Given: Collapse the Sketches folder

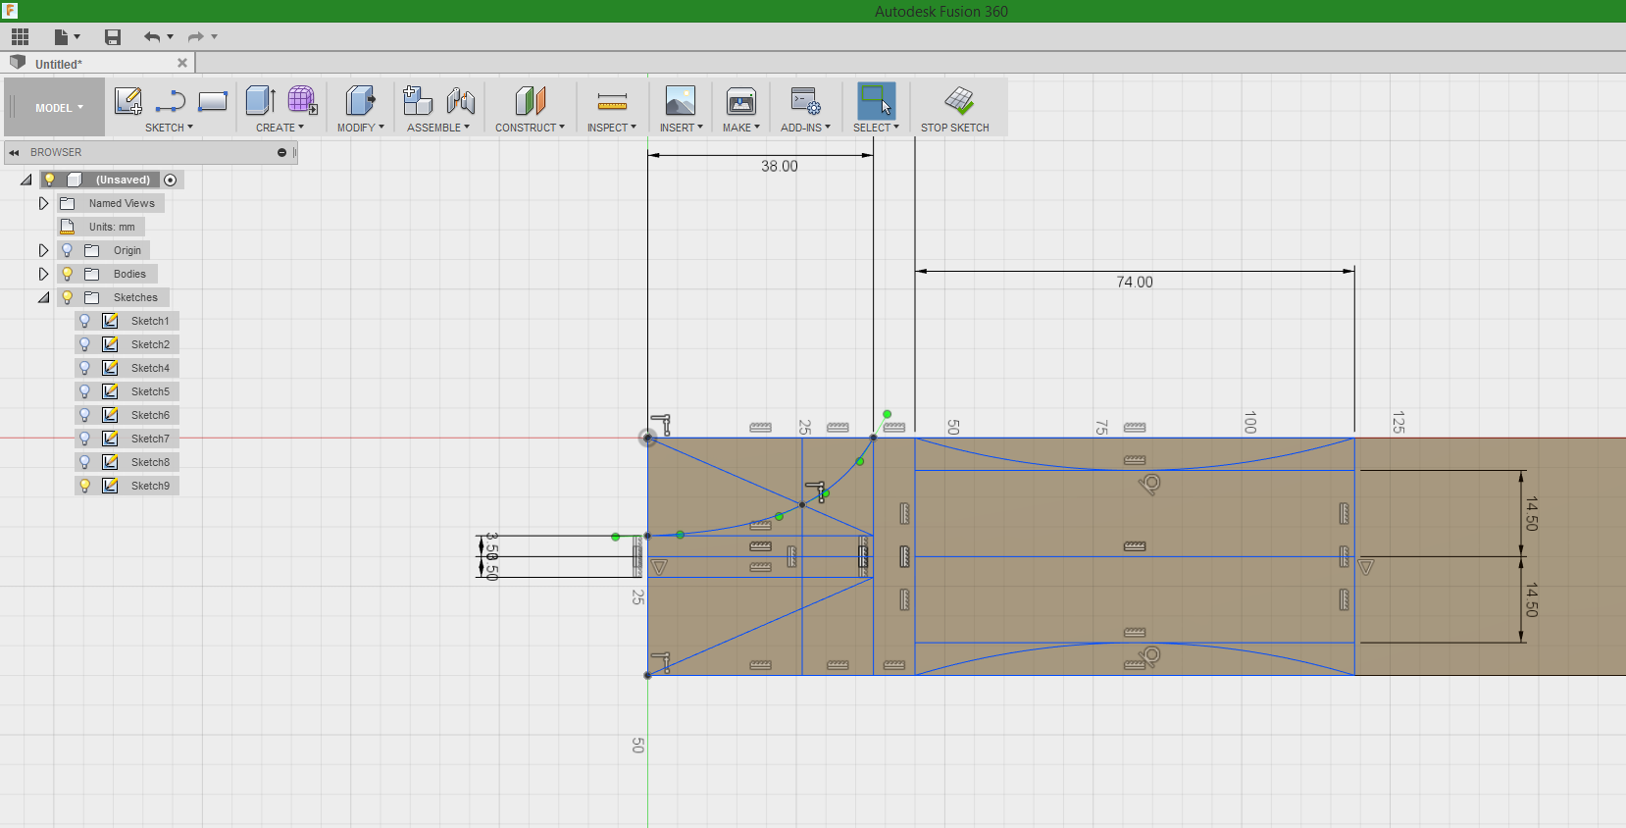Looking at the screenshot, I should pyautogui.click(x=43, y=297).
